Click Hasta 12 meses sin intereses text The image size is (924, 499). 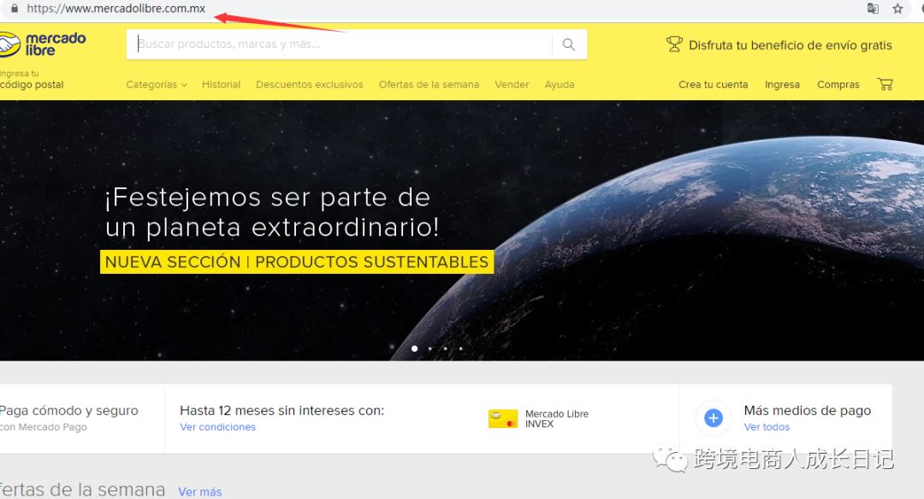click(x=281, y=411)
